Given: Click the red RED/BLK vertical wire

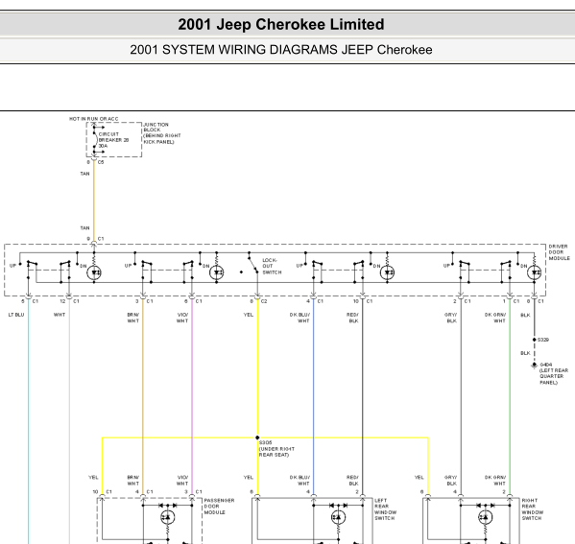Looking at the screenshot, I should tap(362, 396).
